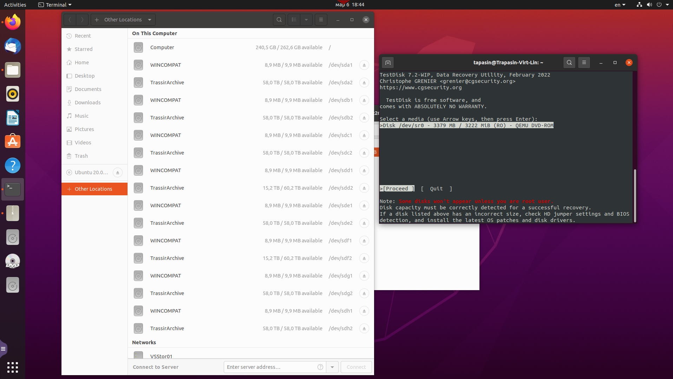Select Other Locations in the sidebar
Viewport: 673px width, 379px height.
tap(94, 189)
